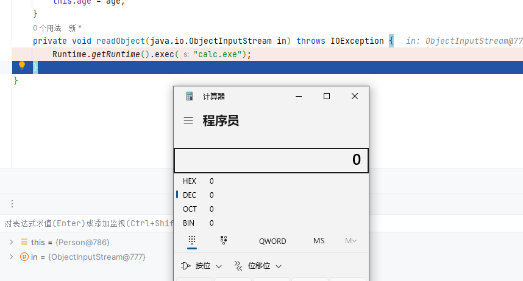Click the Calculator display showing 0

[271, 160]
